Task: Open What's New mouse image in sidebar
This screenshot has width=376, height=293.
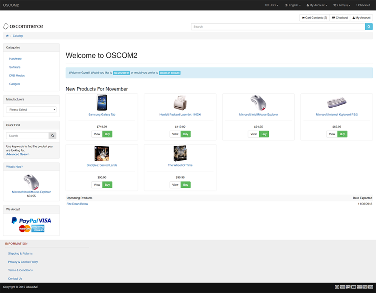Action: coord(31,182)
